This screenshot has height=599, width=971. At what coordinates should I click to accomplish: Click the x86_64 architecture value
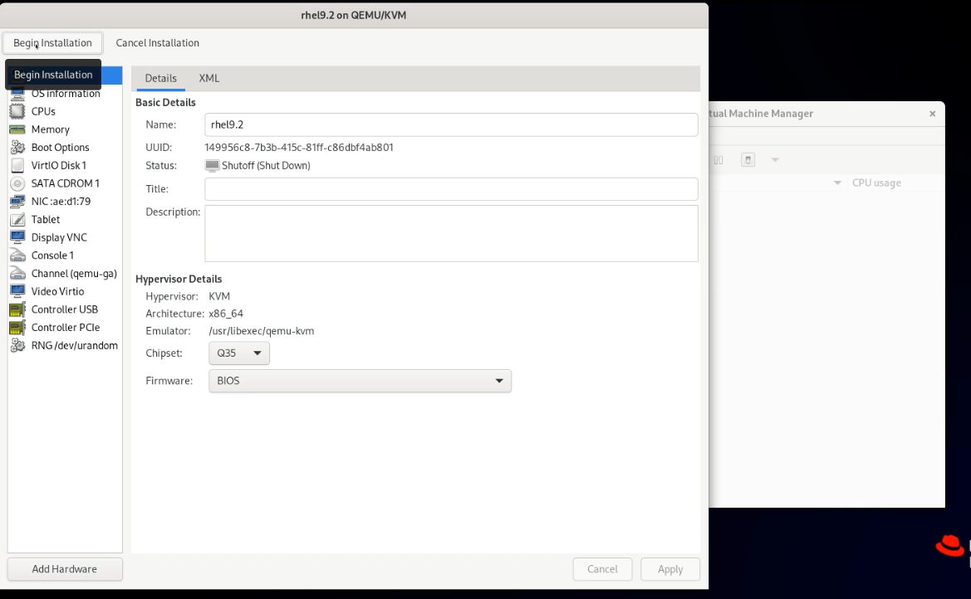226,313
